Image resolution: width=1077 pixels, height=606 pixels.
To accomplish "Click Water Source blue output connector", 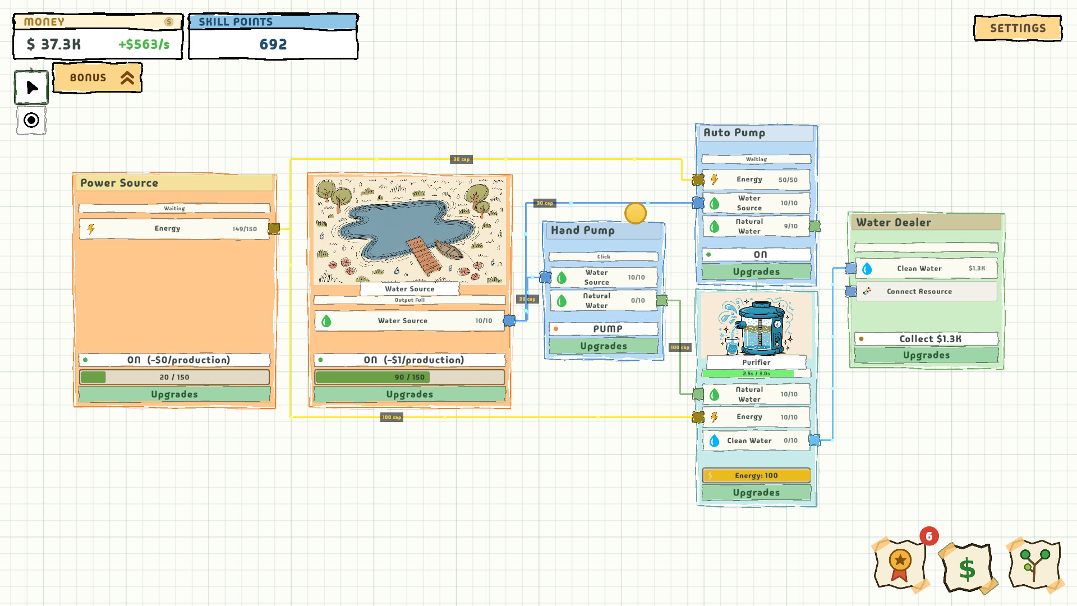I will (509, 320).
